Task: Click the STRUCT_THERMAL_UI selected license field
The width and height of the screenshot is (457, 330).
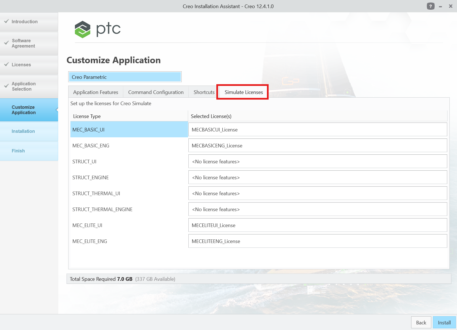Action: click(x=318, y=193)
